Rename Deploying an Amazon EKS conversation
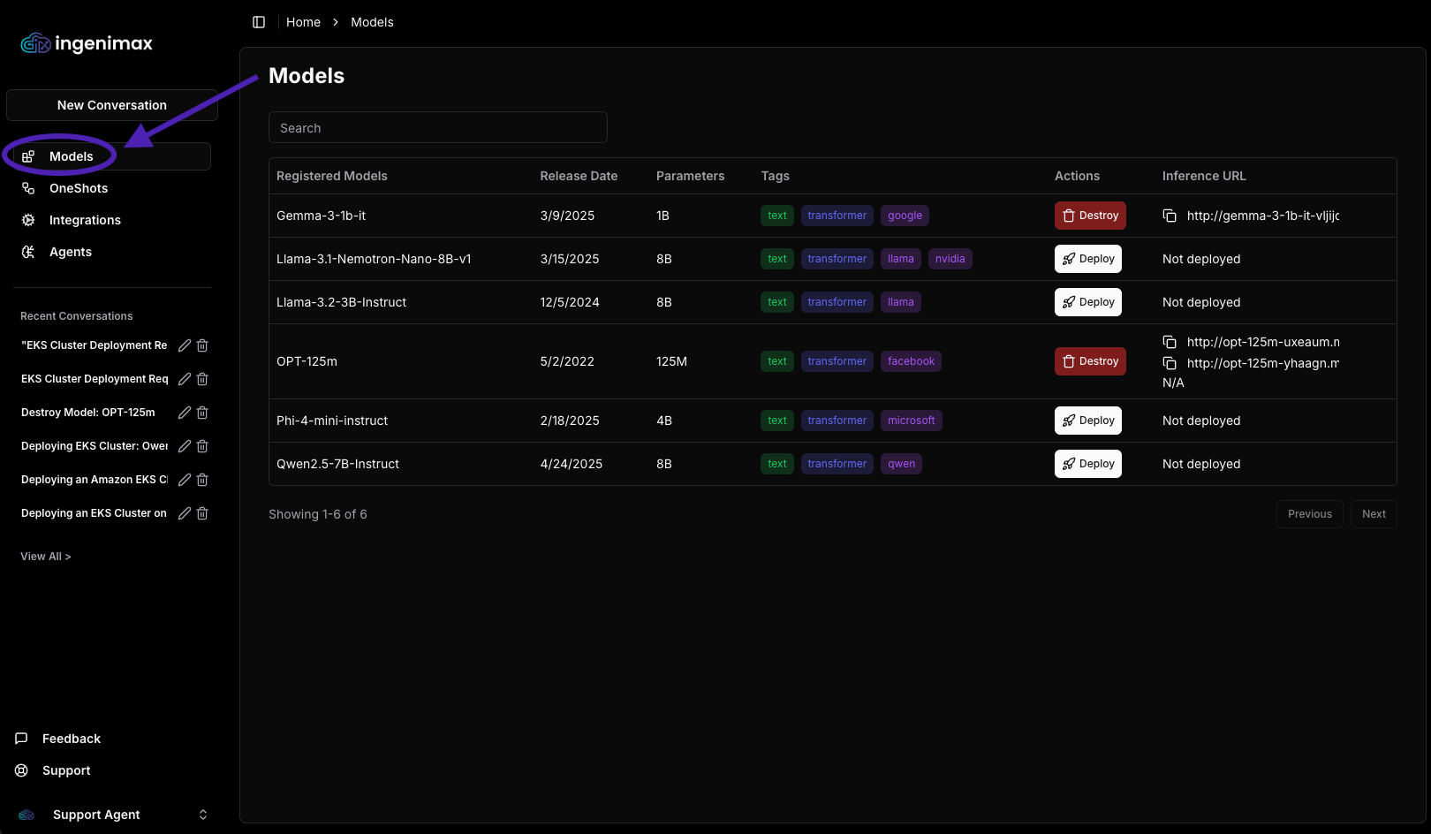 tap(185, 480)
